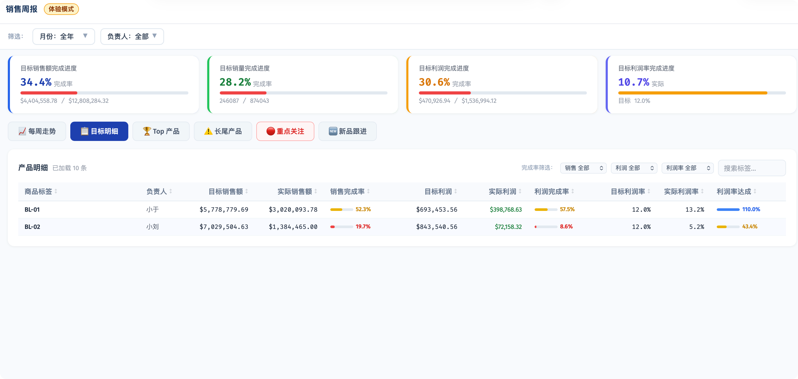798x379 pixels.
Task: Click owner 小于 in BL-01 row
Action: point(152,210)
